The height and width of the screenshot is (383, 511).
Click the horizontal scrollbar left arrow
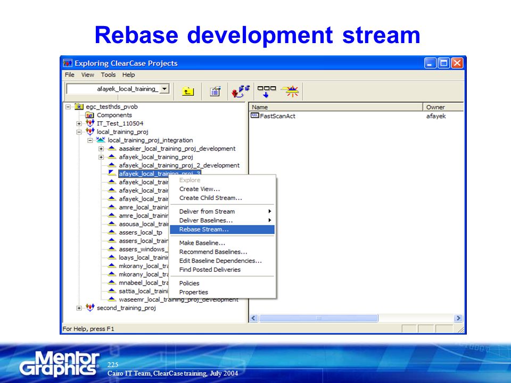[x=254, y=318]
